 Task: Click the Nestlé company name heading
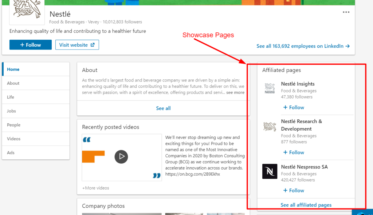click(60, 14)
